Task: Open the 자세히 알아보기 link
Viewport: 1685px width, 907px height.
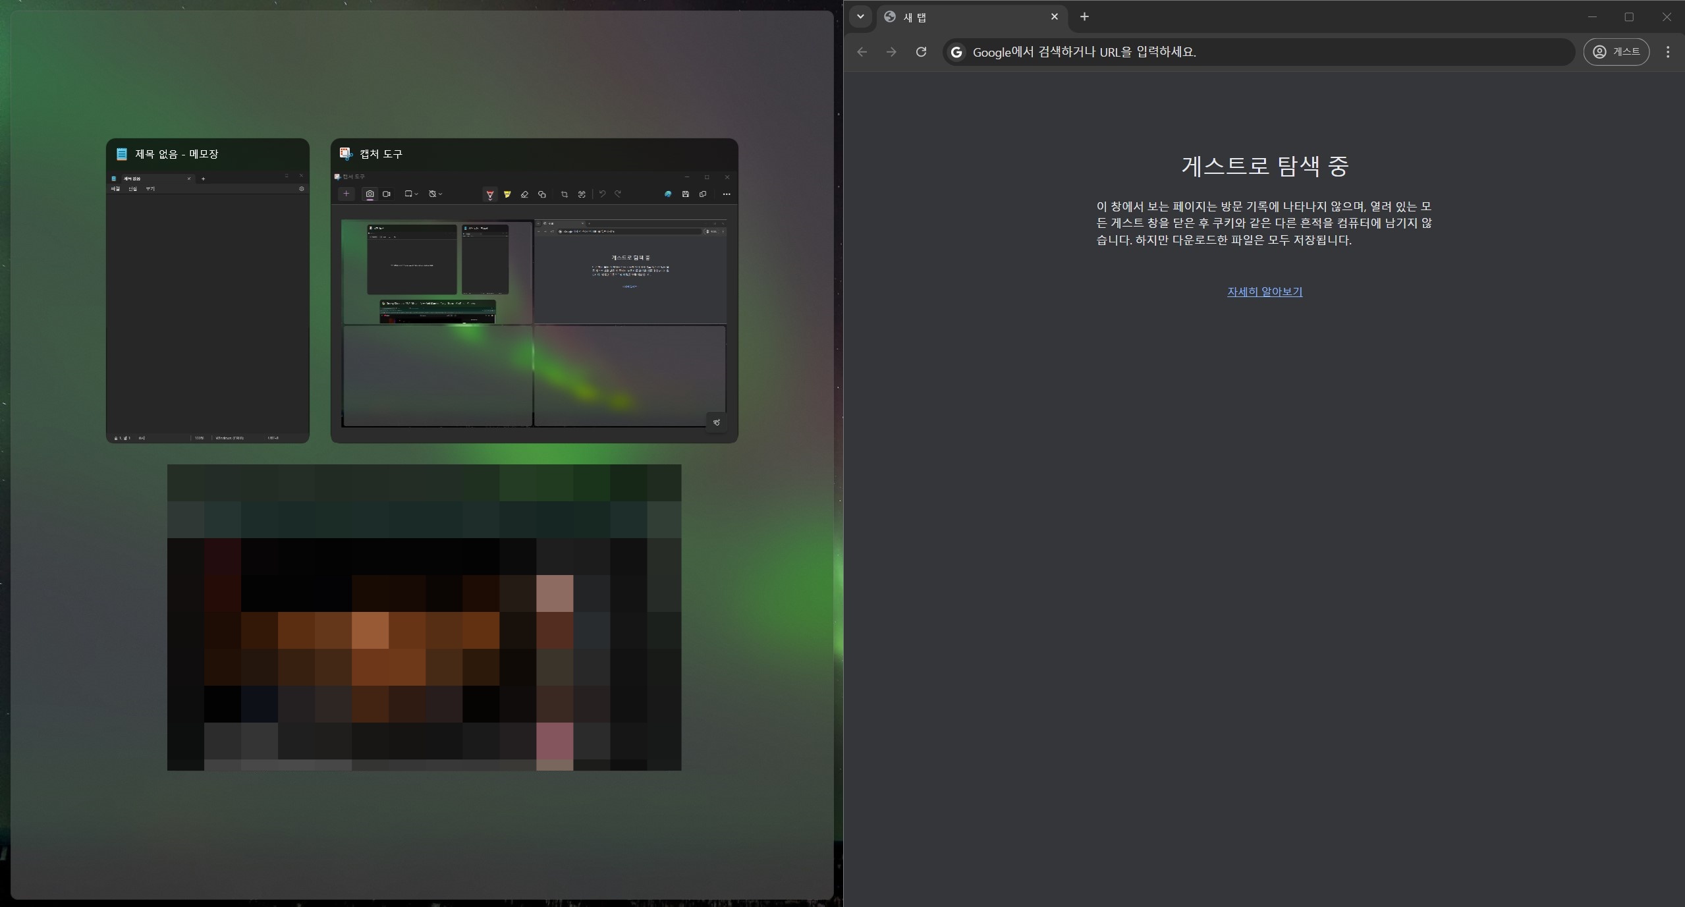Action: (1264, 292)
